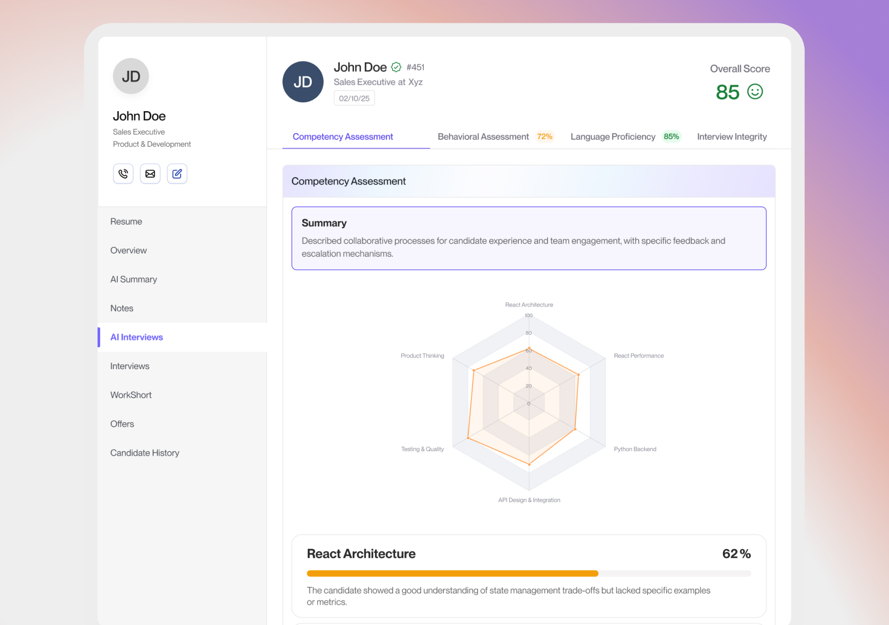Click the John Doe name in header
This screenshot has height=625, width=889.
coord(360,67)
